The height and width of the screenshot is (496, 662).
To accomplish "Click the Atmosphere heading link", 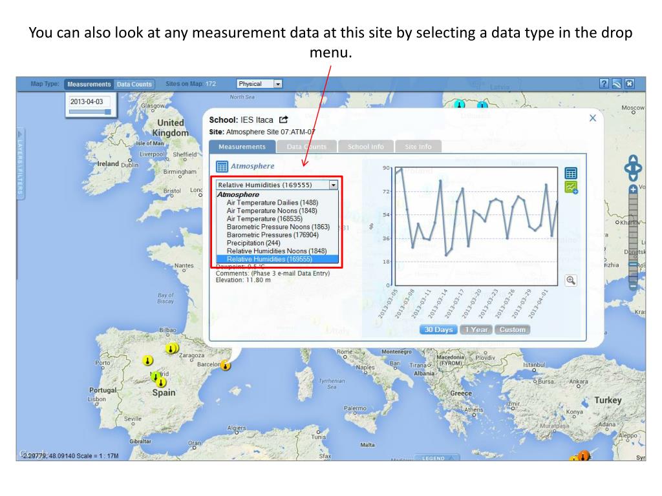I will (x=253, y=166).
